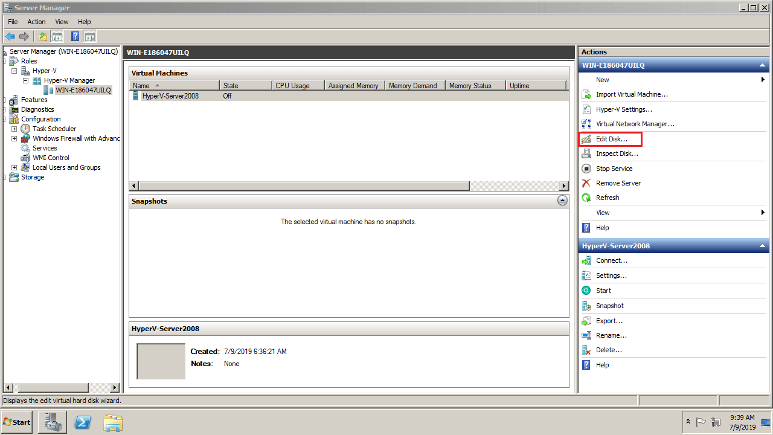Expand the New submenu arrow
The width and height of the screenshot is (773, 435).
(763, 80)
